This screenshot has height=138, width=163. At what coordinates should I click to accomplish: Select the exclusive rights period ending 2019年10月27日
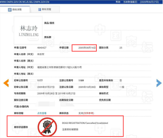pyautogui.click(x=56, y=93)
